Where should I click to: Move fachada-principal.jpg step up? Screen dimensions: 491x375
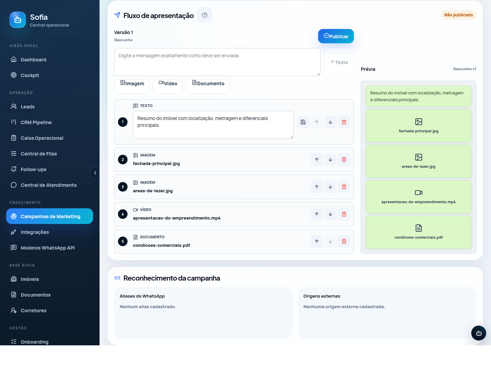coord(317,160)
